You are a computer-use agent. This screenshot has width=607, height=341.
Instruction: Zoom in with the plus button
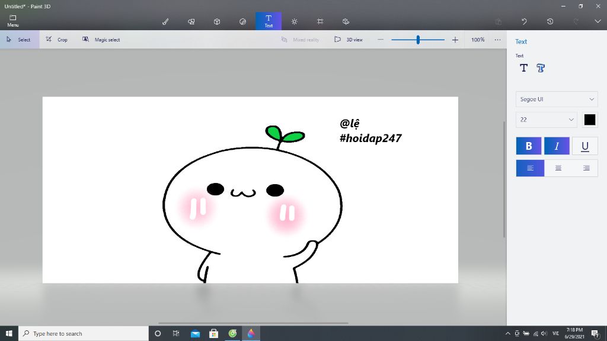point(455,40)
